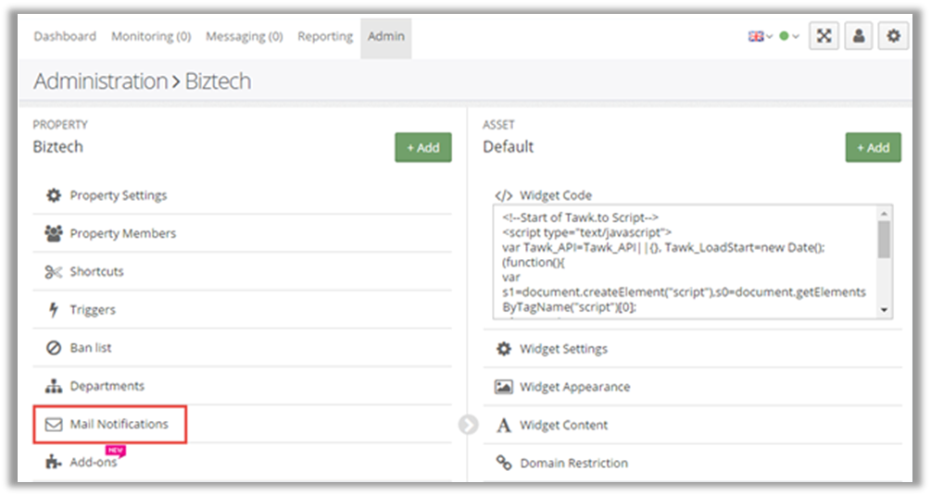Click the round arrow panel expander
The image size is (931, 496).
coord(468,424)
